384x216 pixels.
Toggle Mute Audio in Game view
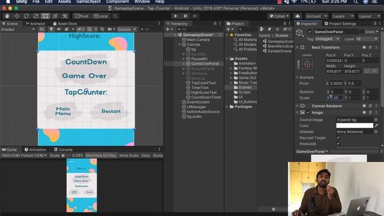(129, 155)
